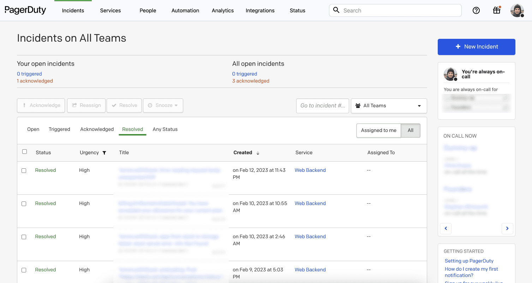
Task: Click the Resolve button
Action: (124, 105)
